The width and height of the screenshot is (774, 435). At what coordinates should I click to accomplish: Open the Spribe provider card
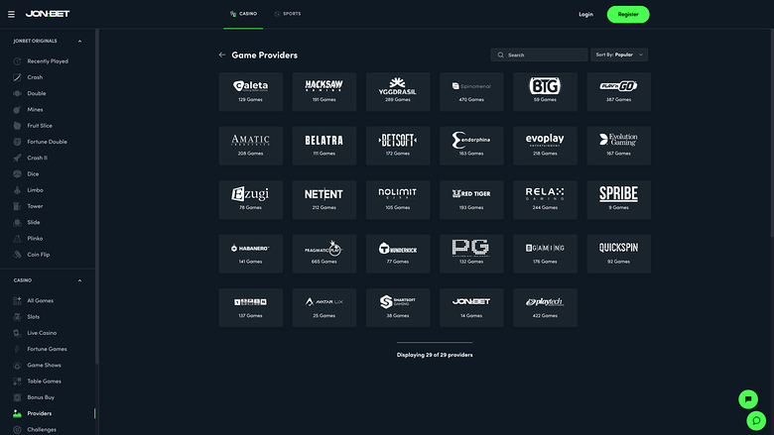pyautogui.click(x=618, y=199)
